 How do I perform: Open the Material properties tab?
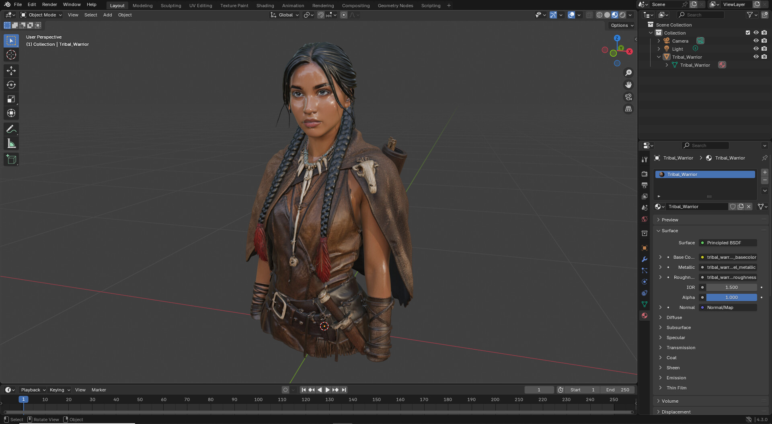point(645,315)
